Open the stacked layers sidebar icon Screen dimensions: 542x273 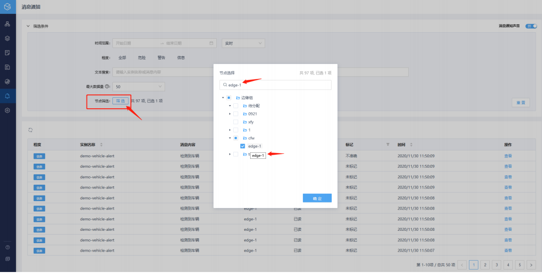7,38
